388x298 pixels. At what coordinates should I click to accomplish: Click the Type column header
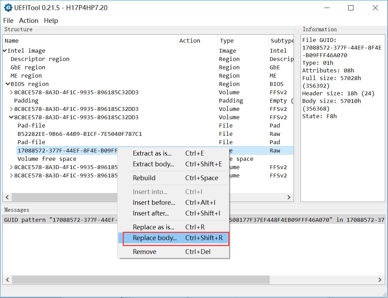click(243, 41)
